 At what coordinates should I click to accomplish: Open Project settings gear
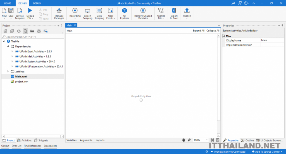39,31
